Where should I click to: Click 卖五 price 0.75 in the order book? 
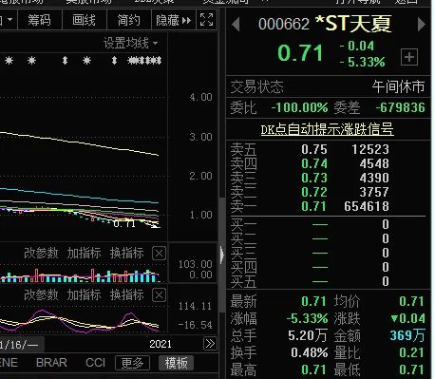click(314, 149)
